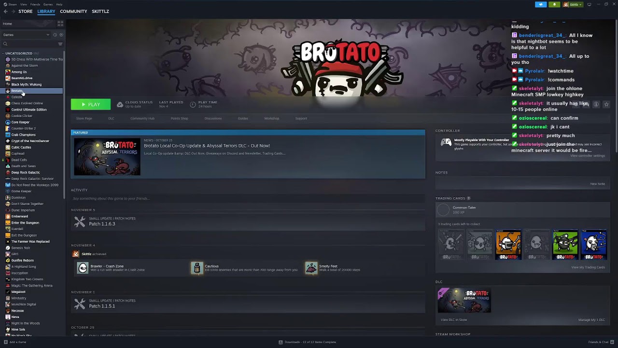
Task: Click Among Us game icon in library
Action: [x=8, y=72]
